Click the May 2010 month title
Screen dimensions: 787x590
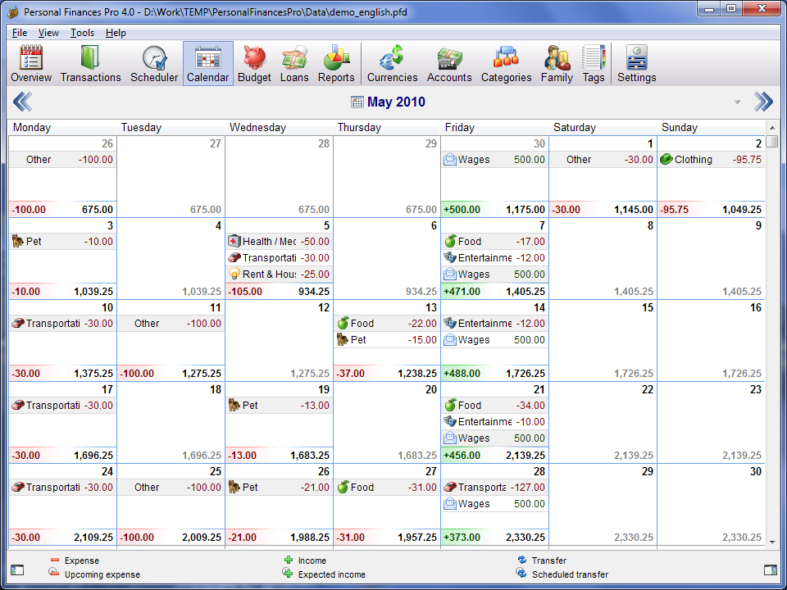pos(396,102)
